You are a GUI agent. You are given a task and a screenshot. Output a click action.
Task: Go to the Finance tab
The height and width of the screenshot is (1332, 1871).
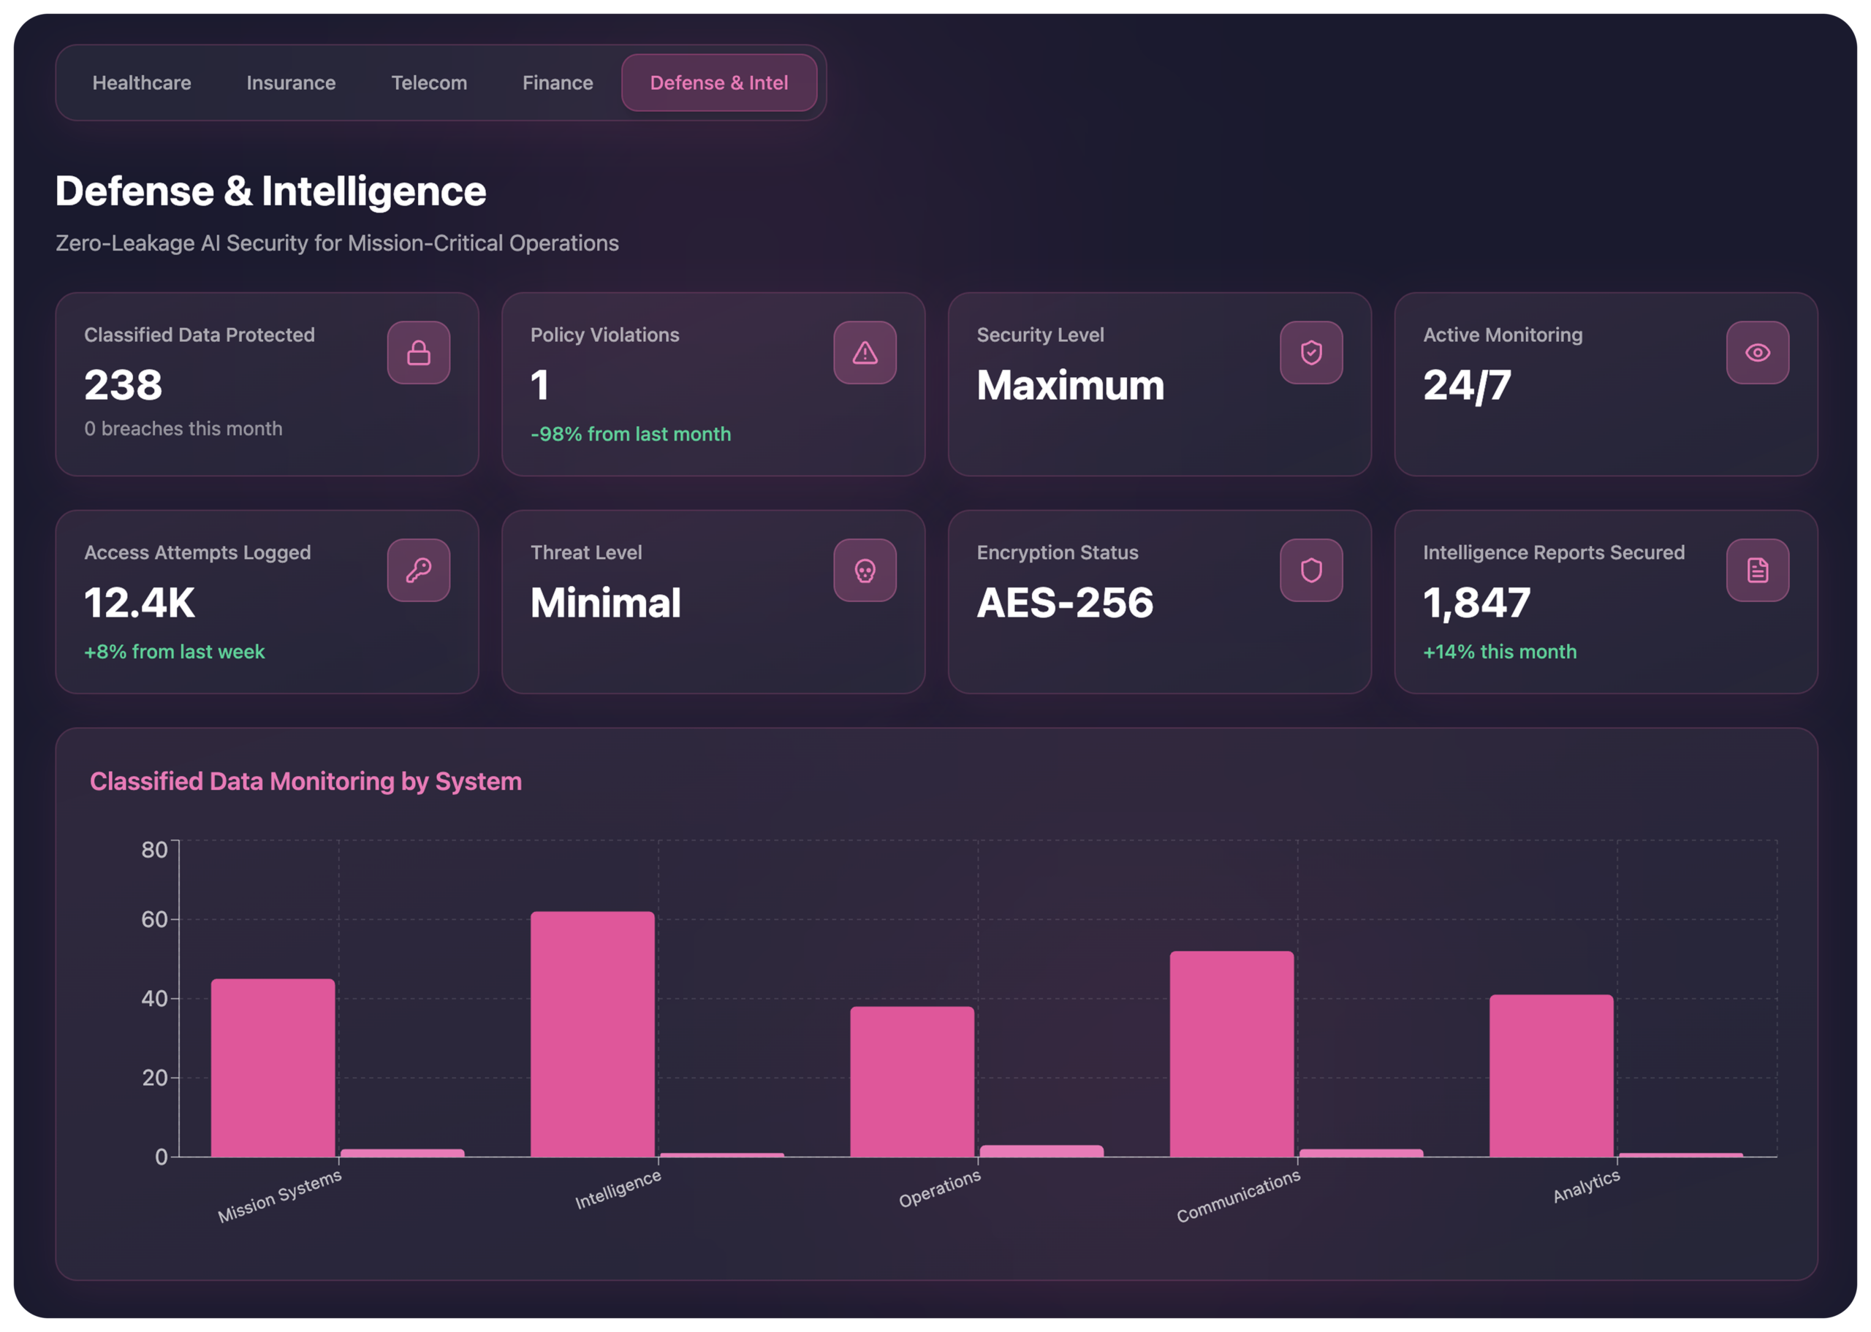pos(557,83)
